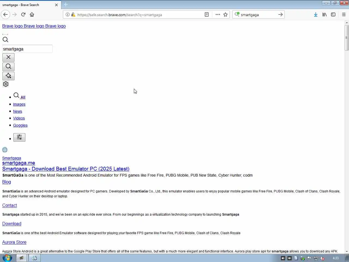Go back to the previous page
Viewport: 349px width, 262px height.
pos(5,14)
